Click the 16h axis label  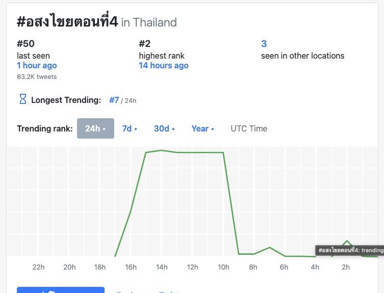pos(131,267)
